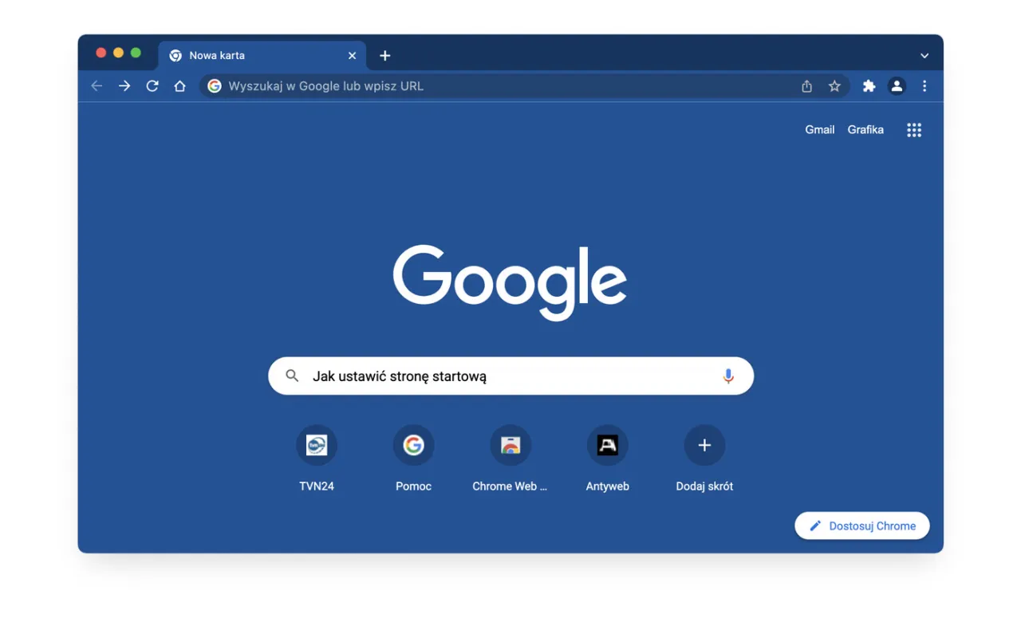Click the Extensions puzzle icon

pos(868,85)
